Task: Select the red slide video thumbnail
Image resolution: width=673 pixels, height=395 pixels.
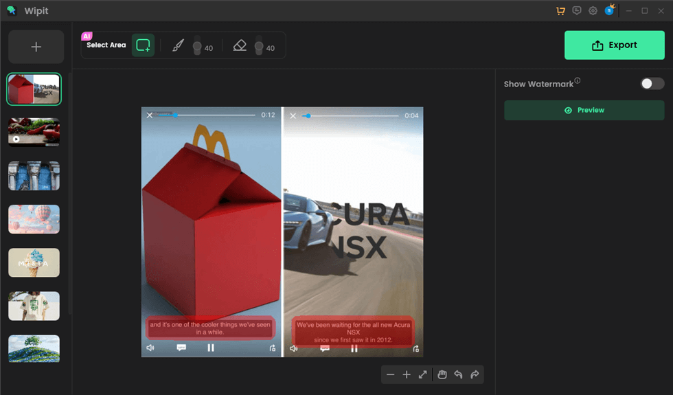Action: tap(34, 133)
